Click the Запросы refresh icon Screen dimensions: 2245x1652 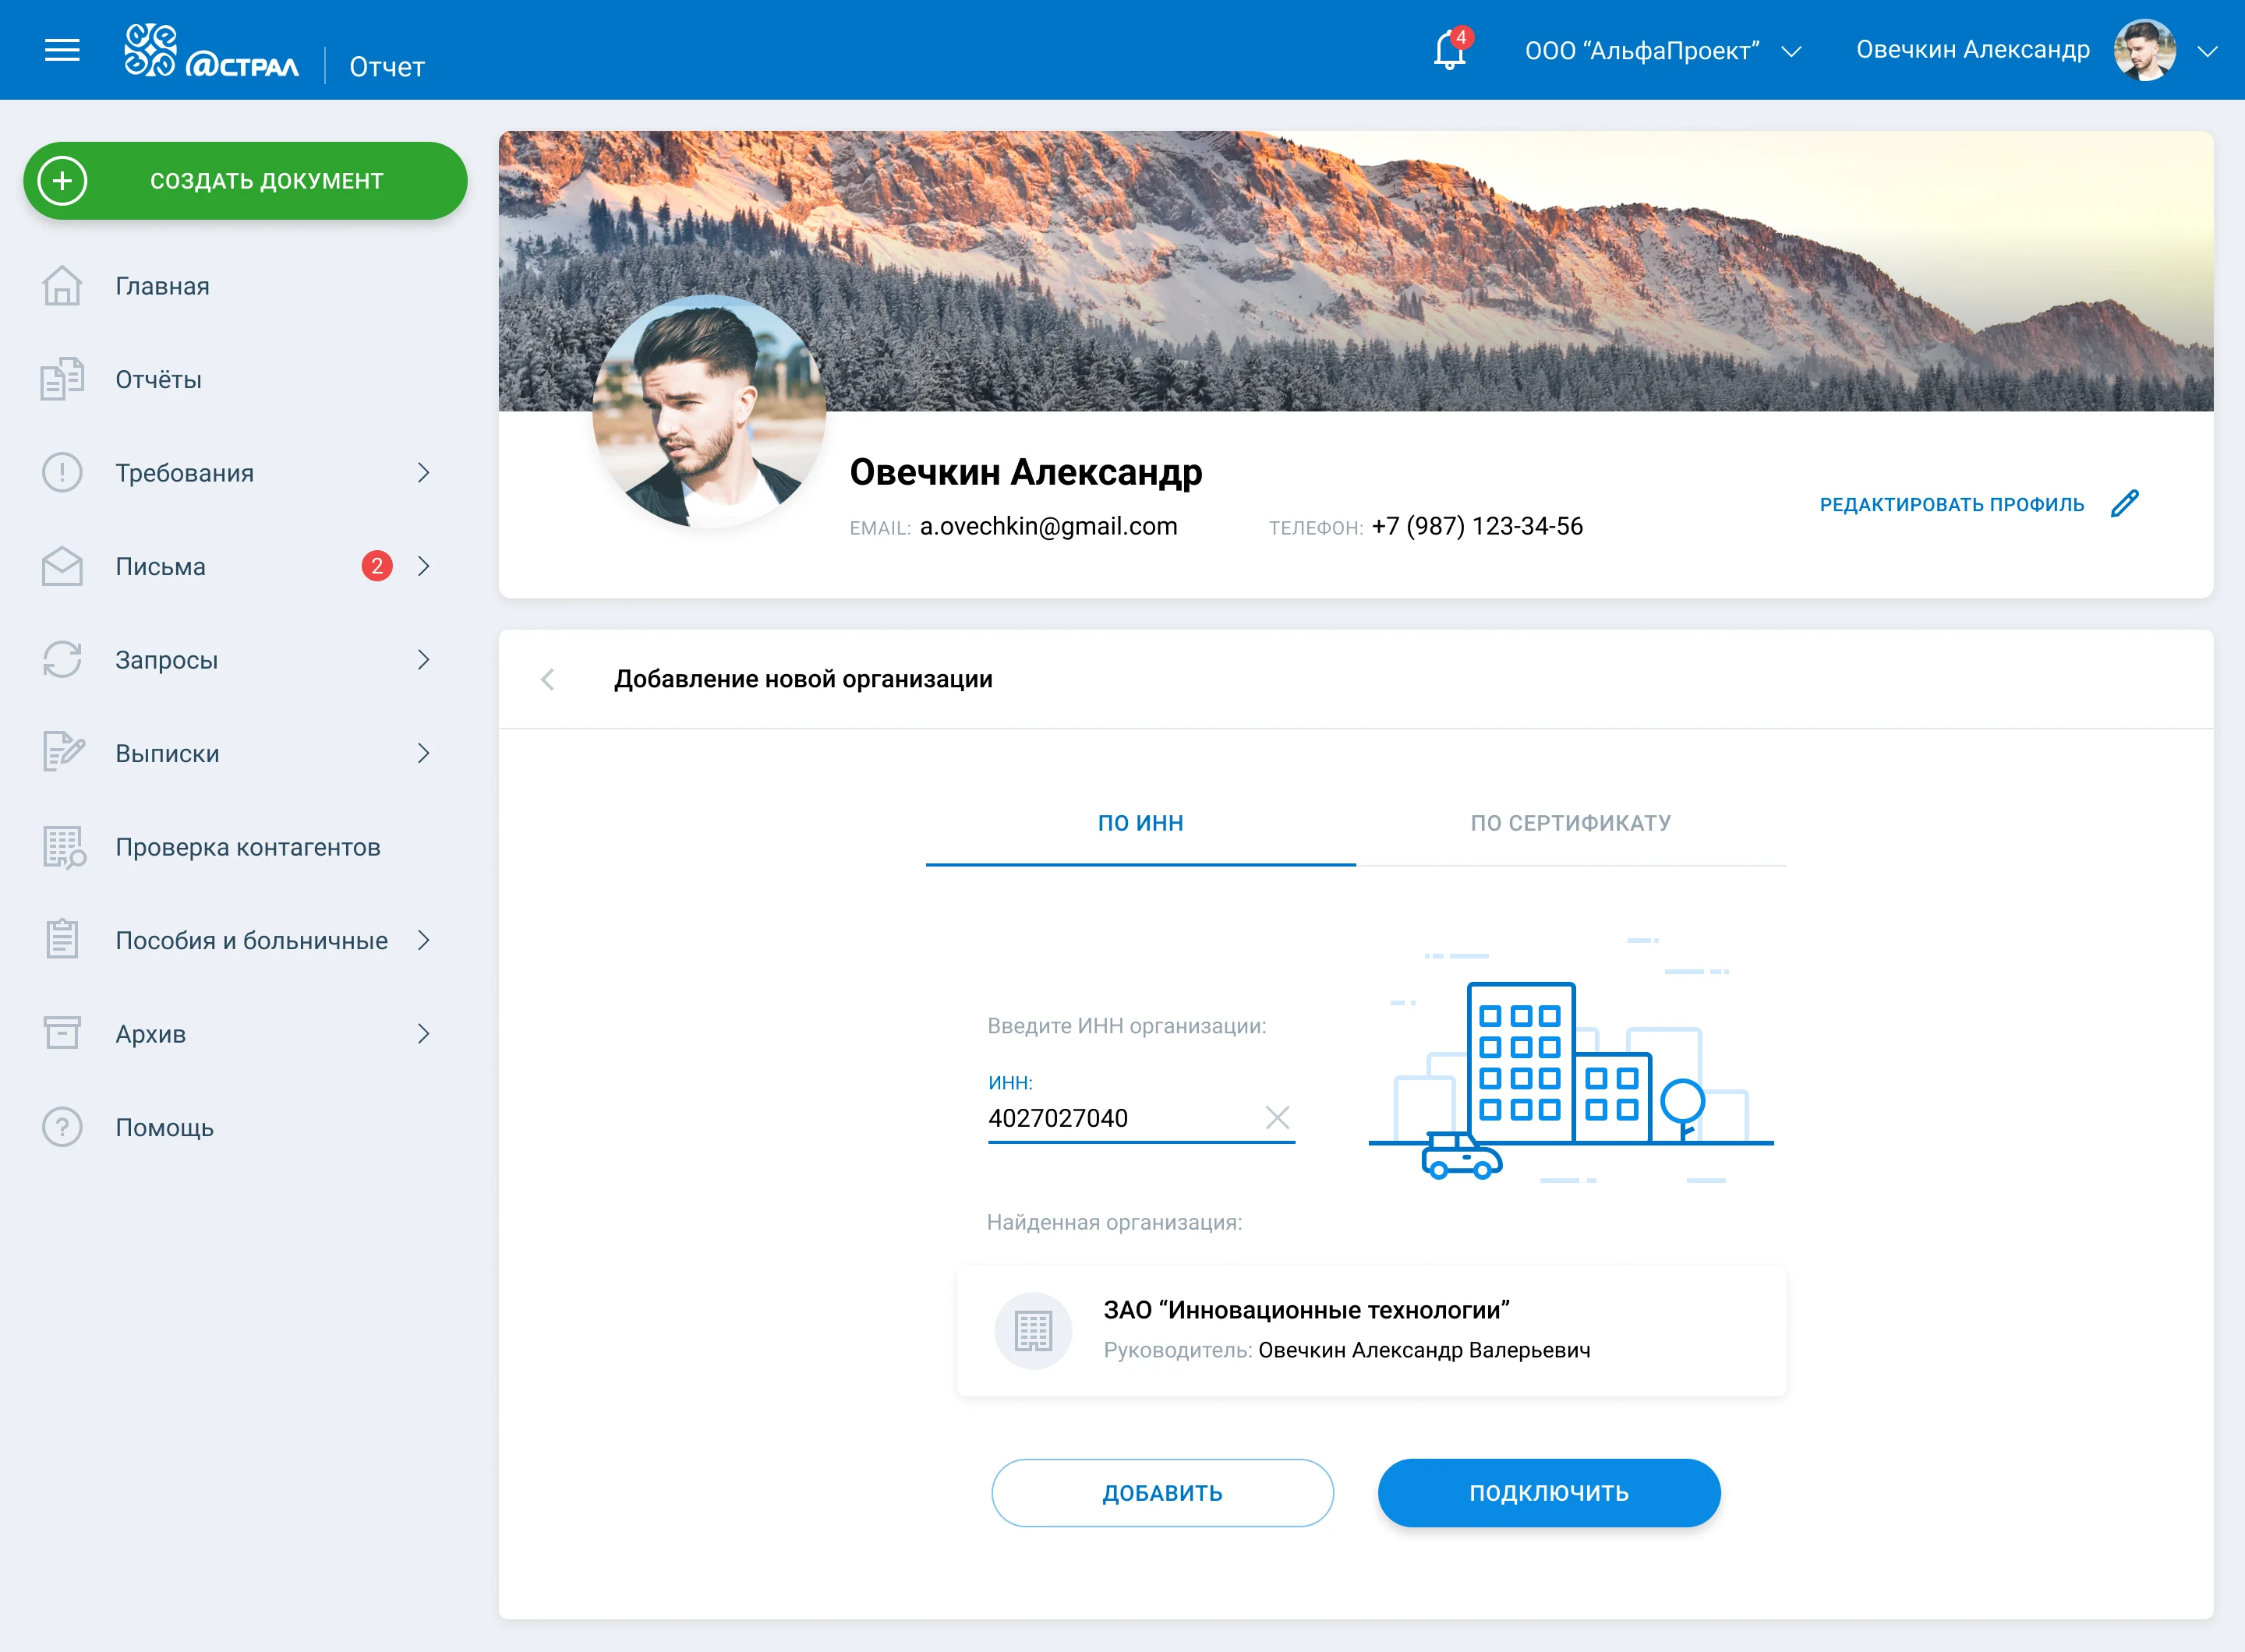pyautogui.click(x=62, y=659)
